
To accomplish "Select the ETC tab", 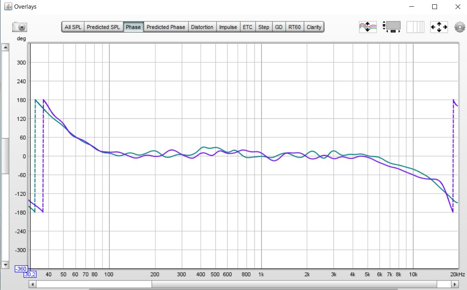I will [x=247, y=27].
